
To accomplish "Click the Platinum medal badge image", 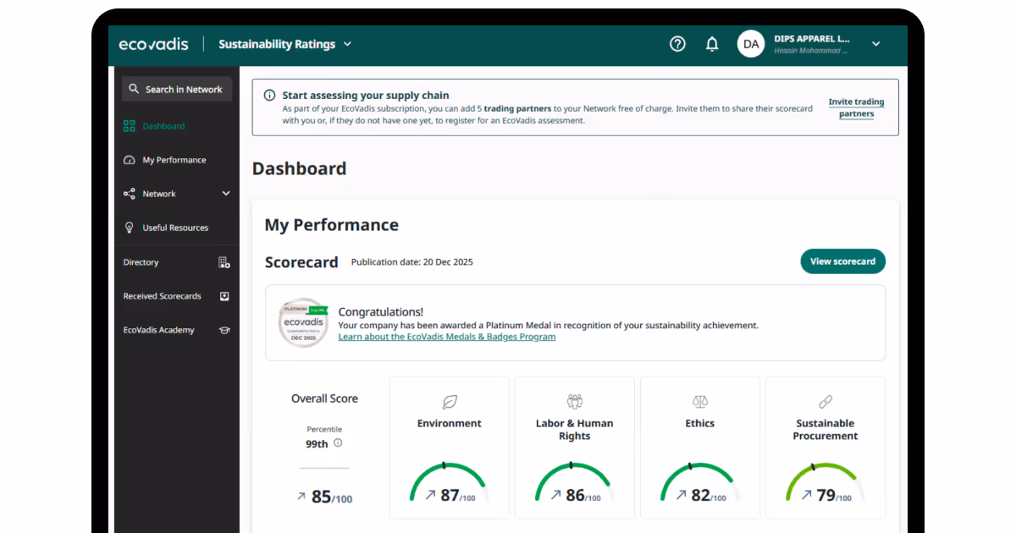I will [304, 323].
